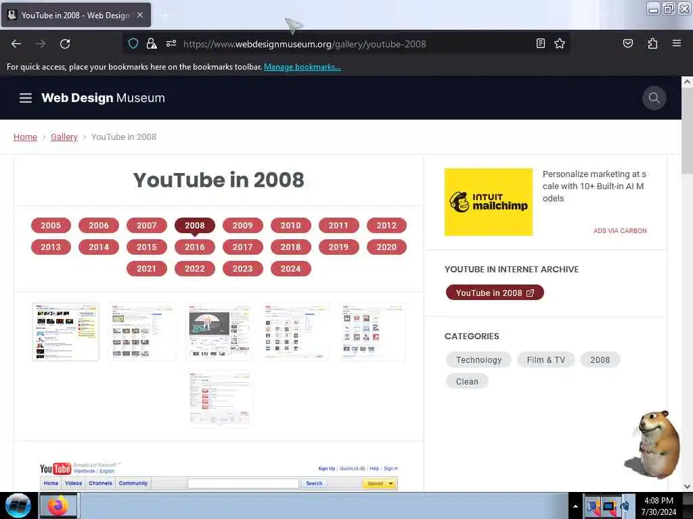
Task: Click the Web Design Museum logo
Action: 103,98
